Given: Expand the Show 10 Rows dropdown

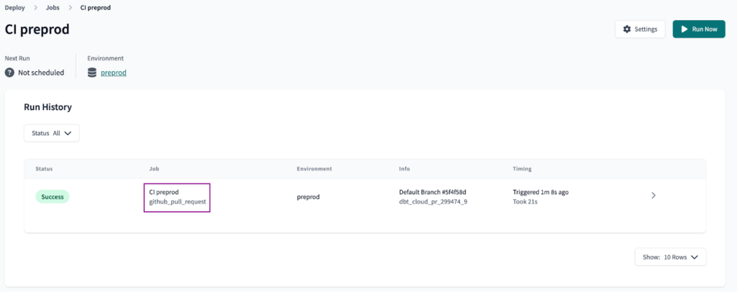Looking at the screenshot, I should point(670,257).
